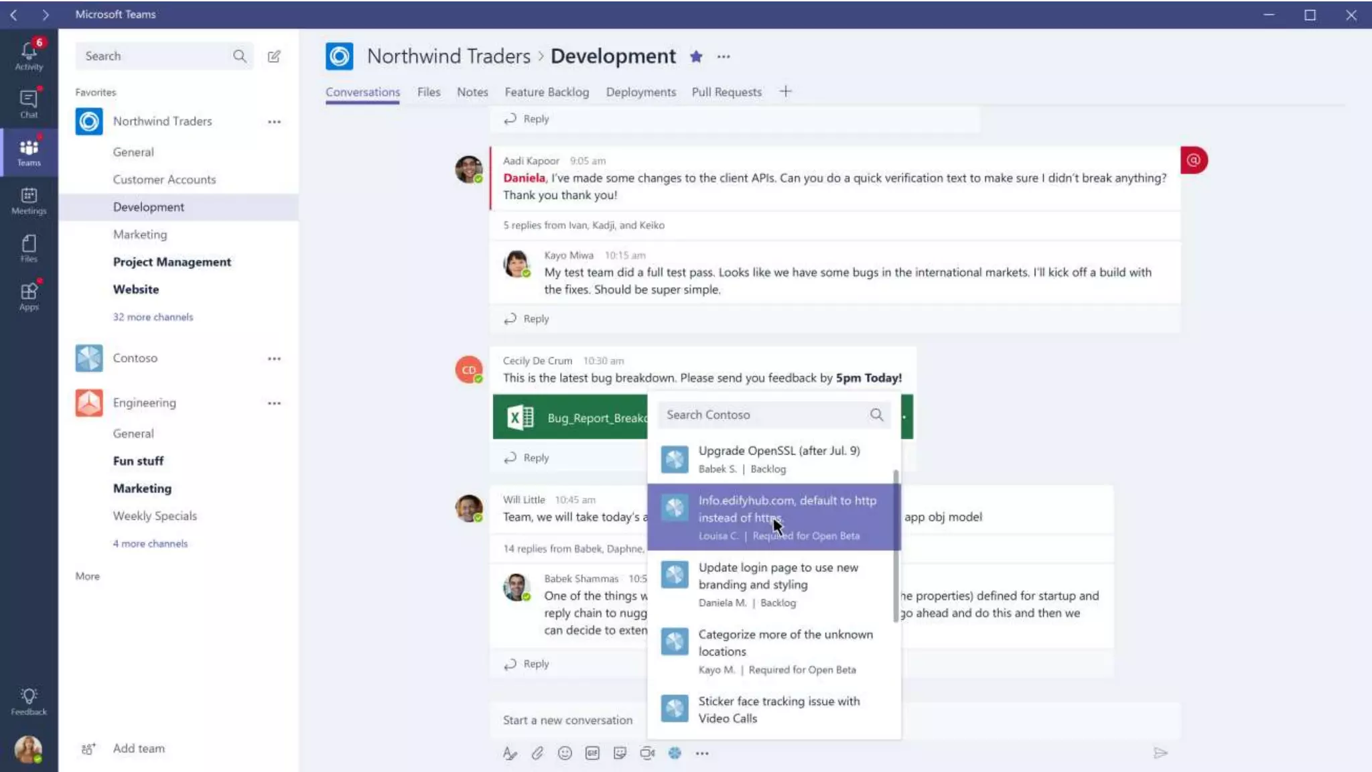The height and width of the screenshot is (772, 1372).
Task: Open the Pull Requests tab
Action: [x=726, y=92]
